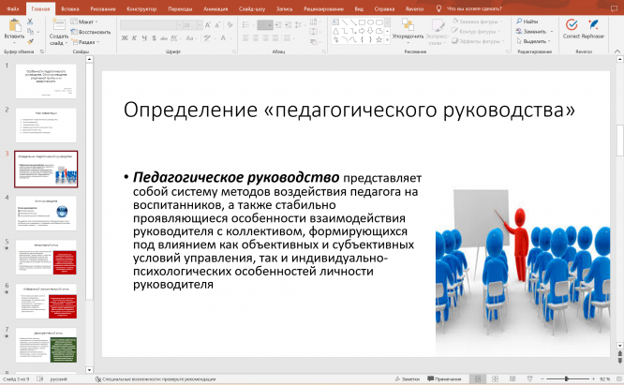Open the Заметки notes pane
This screenshot has width=624, height=385.
(x=408, y=379)
